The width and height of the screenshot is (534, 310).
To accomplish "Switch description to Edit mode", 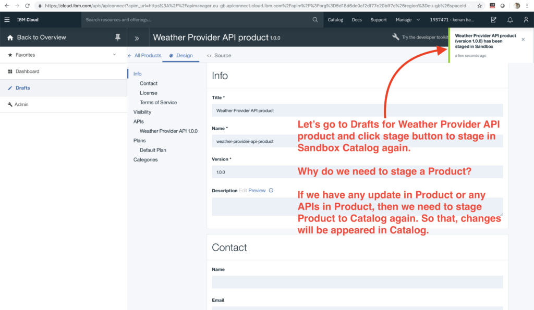I will click(243, 191).
